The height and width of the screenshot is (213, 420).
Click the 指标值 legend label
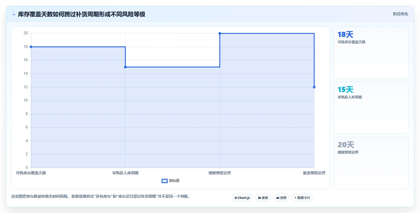(x=174, y=181)
